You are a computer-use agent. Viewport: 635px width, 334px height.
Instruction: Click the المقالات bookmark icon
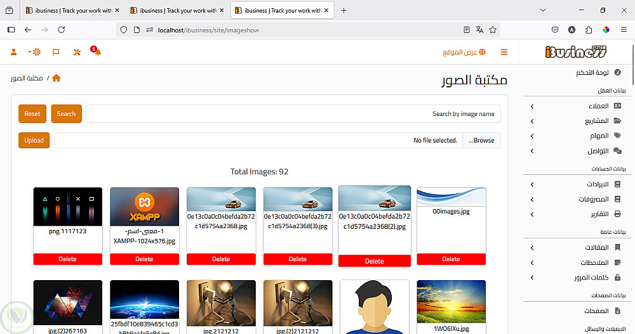pos(618,247)
